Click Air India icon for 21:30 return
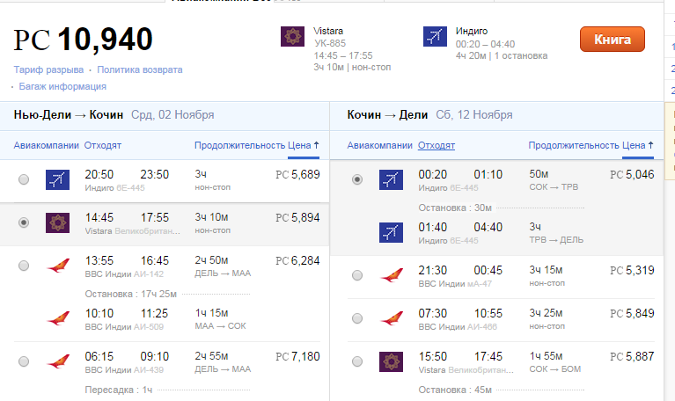Viewport: 675px width, 401px height. [392, 275]
